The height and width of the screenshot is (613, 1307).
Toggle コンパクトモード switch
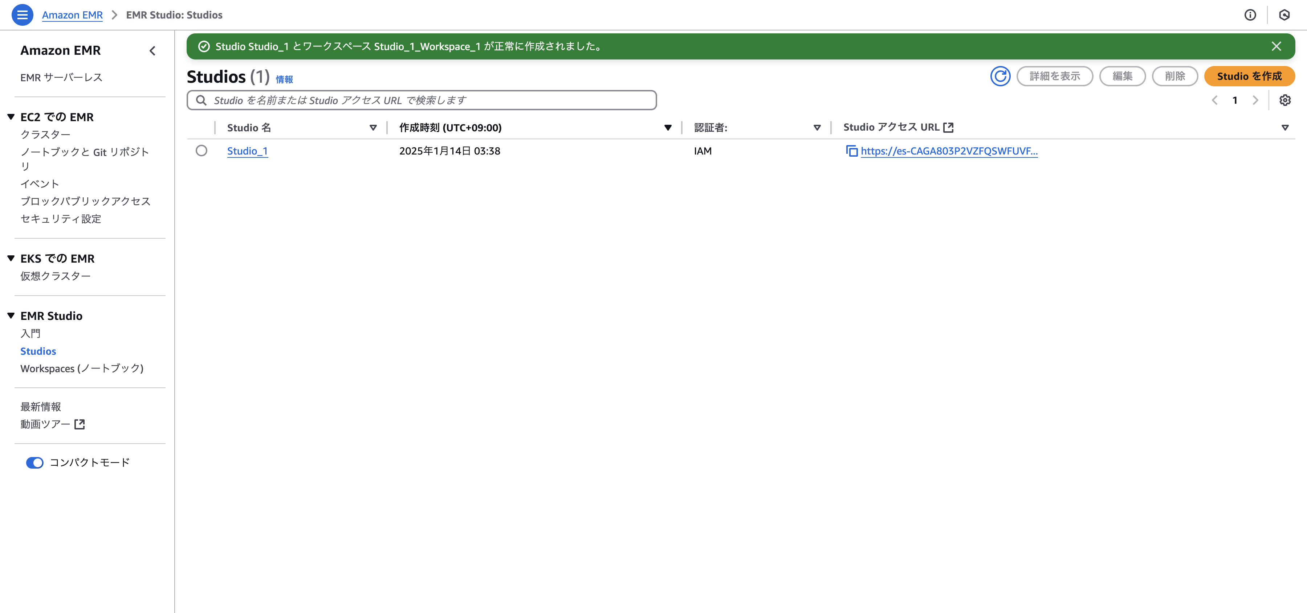[x=35, y=462]
